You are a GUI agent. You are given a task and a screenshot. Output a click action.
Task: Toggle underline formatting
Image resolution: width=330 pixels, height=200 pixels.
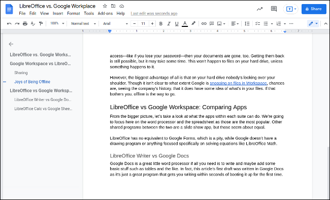[x=177, y=23]
